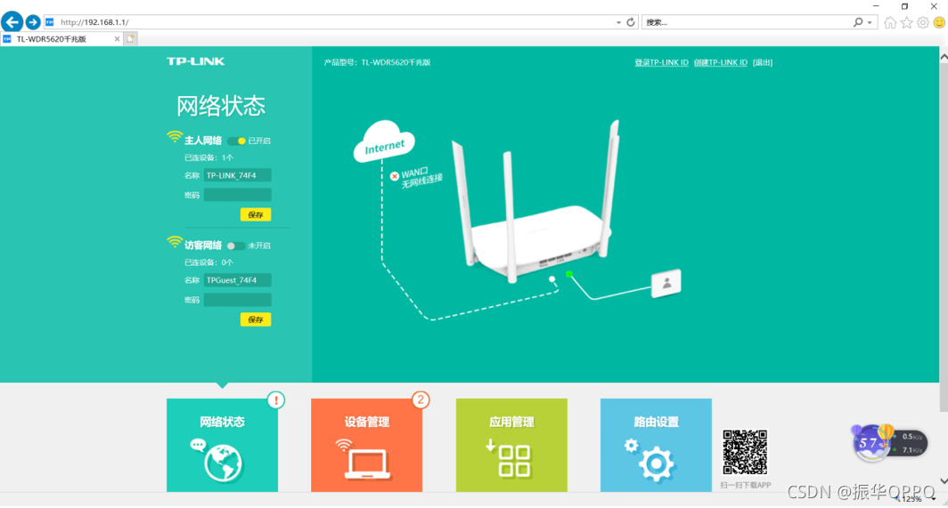Screen dimensions: 948x508
Task: Click the 退出 logout link
Action: coord(763,62)
